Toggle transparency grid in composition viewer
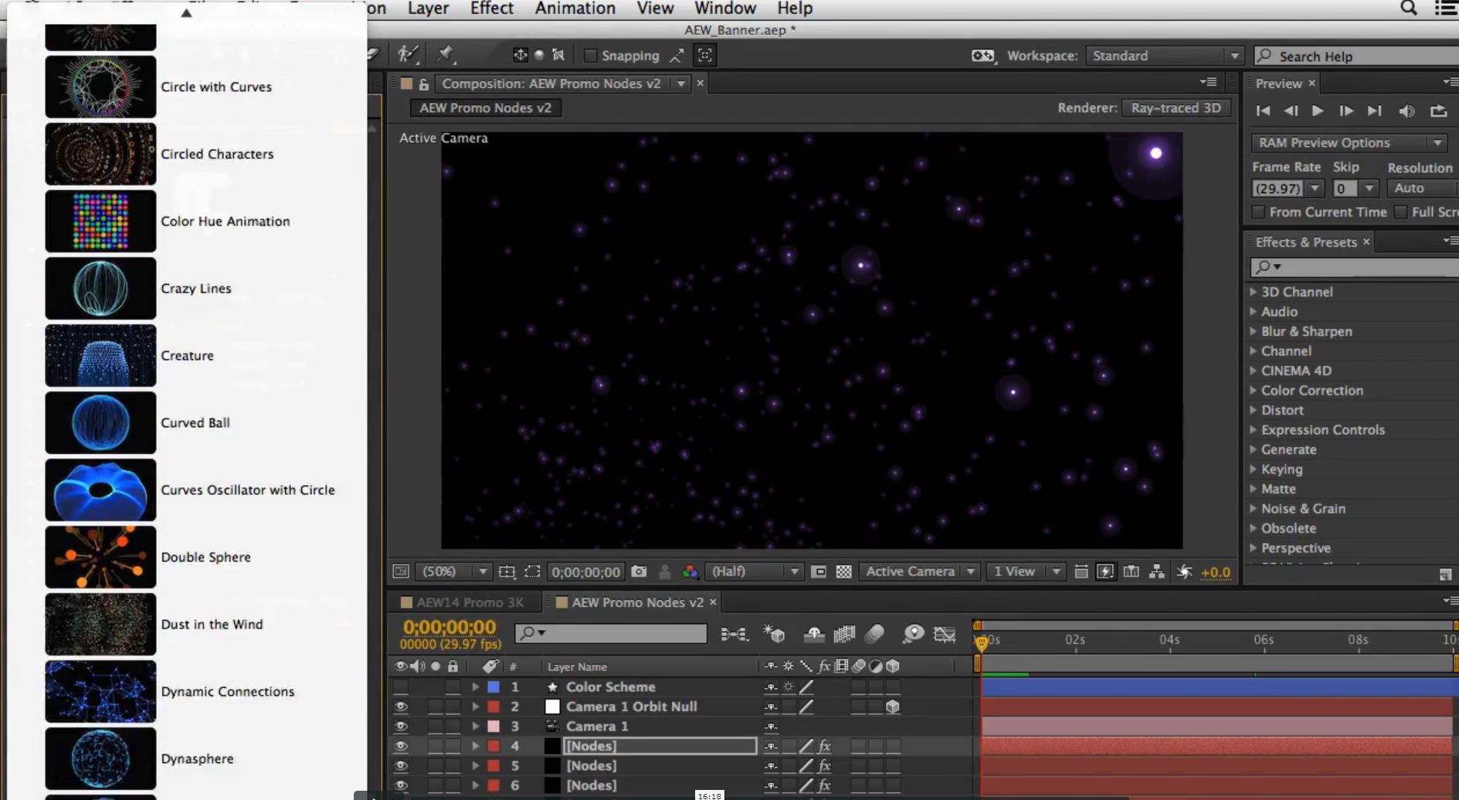This screenshot has height=800, width=1459. [x=844, y=571]
